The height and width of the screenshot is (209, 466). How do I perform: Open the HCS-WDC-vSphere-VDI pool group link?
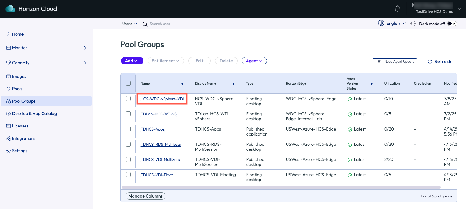click(162, 99)
